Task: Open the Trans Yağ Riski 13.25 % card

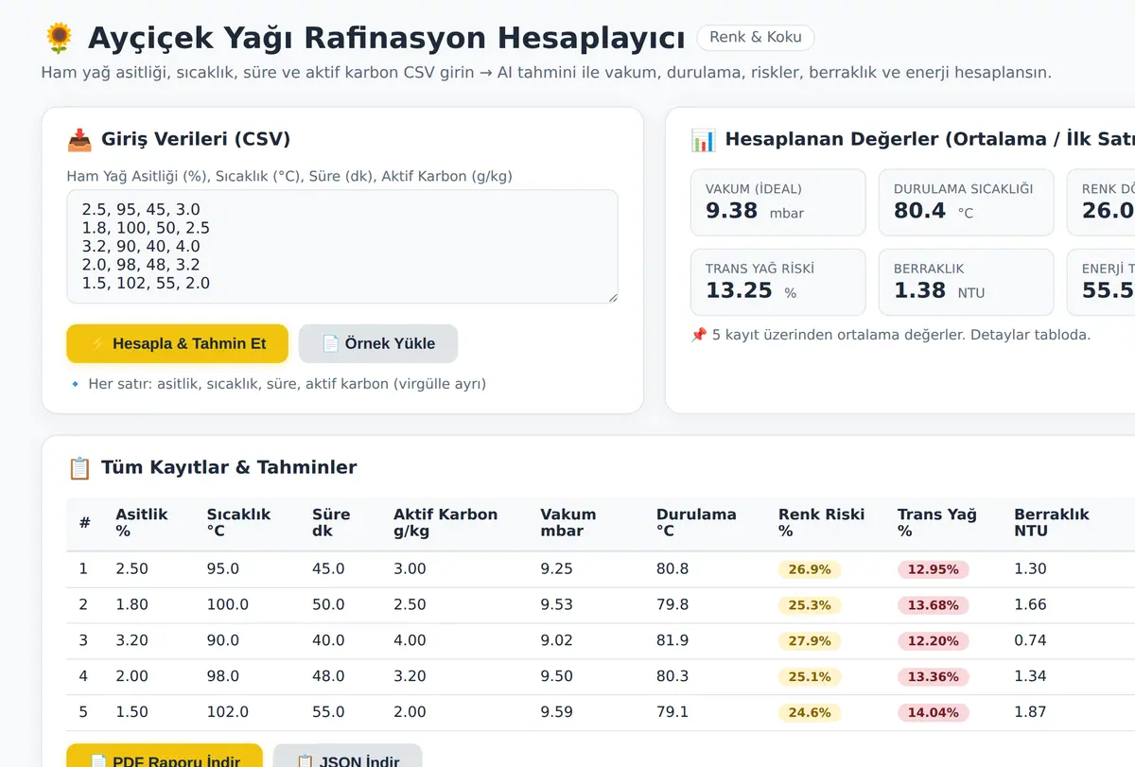Action: pos(778,282)
